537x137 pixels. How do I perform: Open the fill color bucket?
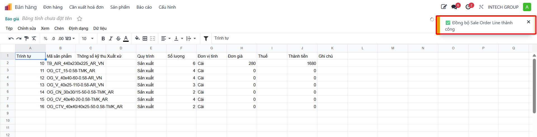(137, 38)
